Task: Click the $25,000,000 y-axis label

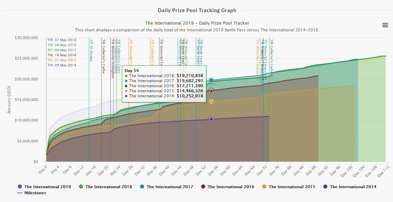Action: pos(26,59)
